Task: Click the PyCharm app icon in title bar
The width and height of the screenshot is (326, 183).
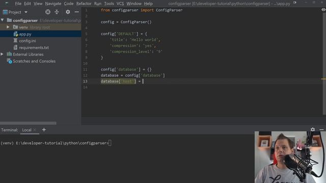Action: (x=7, y=3)
